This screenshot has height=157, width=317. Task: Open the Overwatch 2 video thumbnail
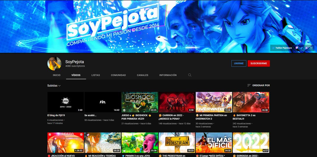tap(214, 102)
